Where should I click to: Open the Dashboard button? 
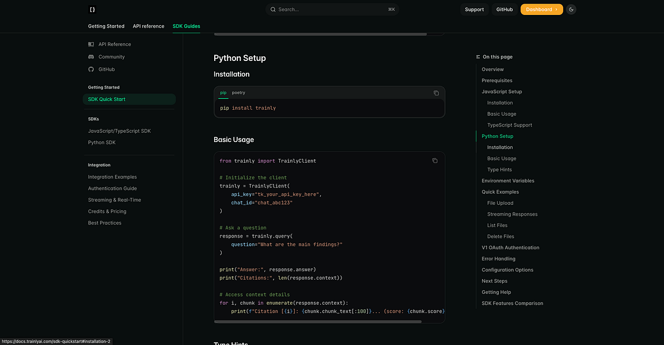click(541, 10)
